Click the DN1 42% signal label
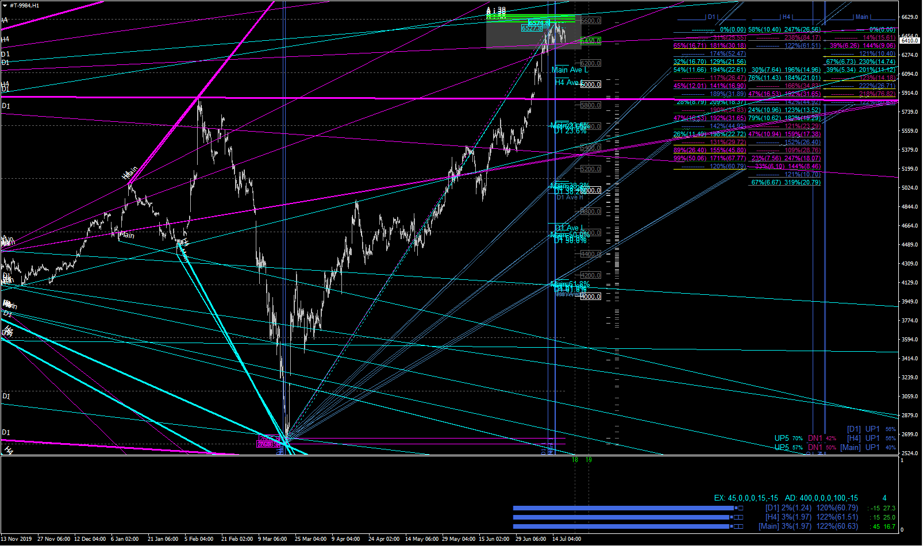 (x=822, y=439)
